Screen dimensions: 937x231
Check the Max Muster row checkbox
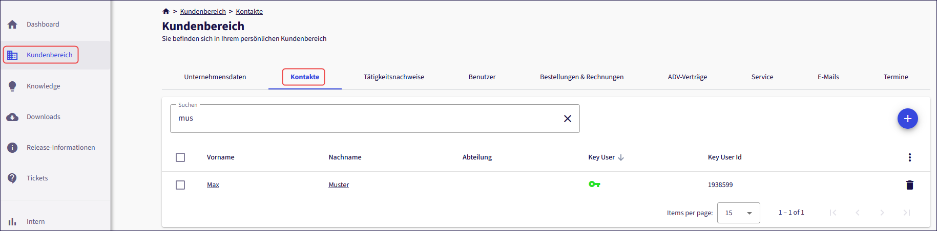click(180, 185)
